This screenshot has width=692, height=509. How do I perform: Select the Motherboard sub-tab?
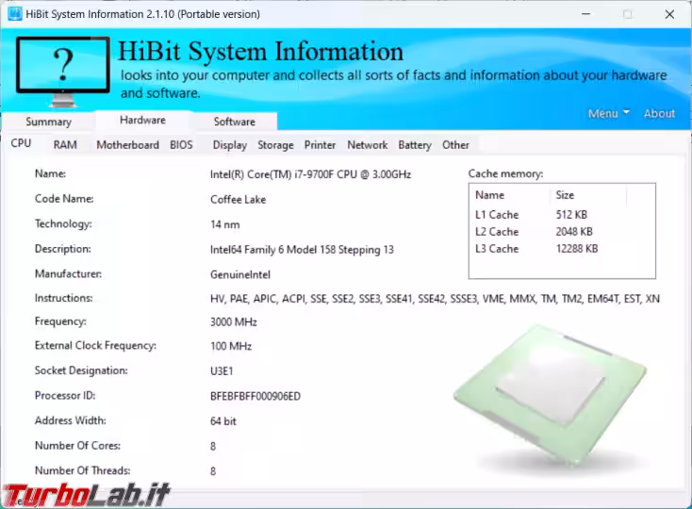point(127,145)
